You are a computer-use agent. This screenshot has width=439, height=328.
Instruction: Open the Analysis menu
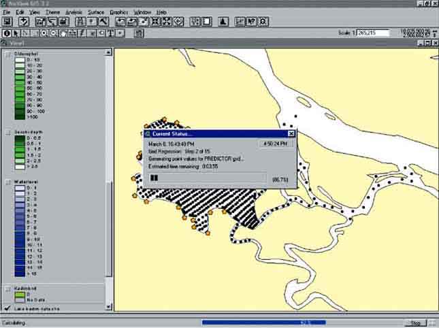click(x=74, y=12)
